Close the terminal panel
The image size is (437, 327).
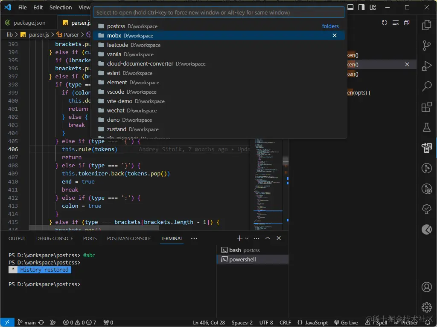[x=278, y=238]
